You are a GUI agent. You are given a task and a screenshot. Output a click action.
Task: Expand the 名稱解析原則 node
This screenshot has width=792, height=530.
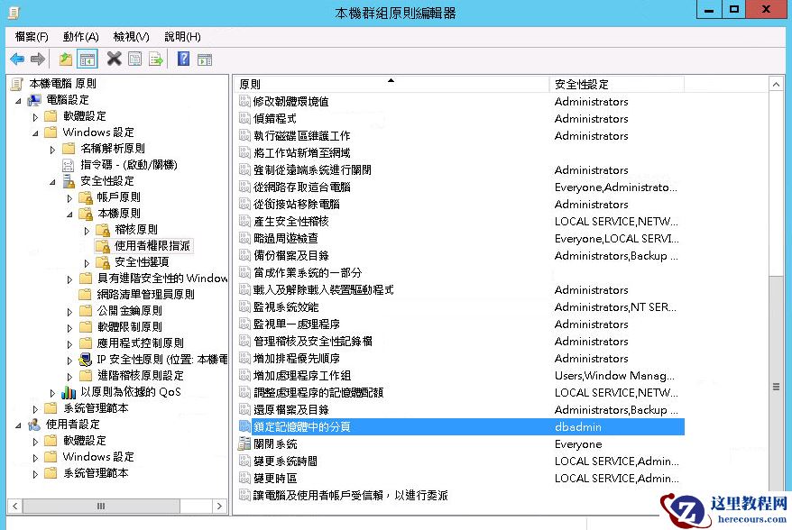[x=52, y=150]
